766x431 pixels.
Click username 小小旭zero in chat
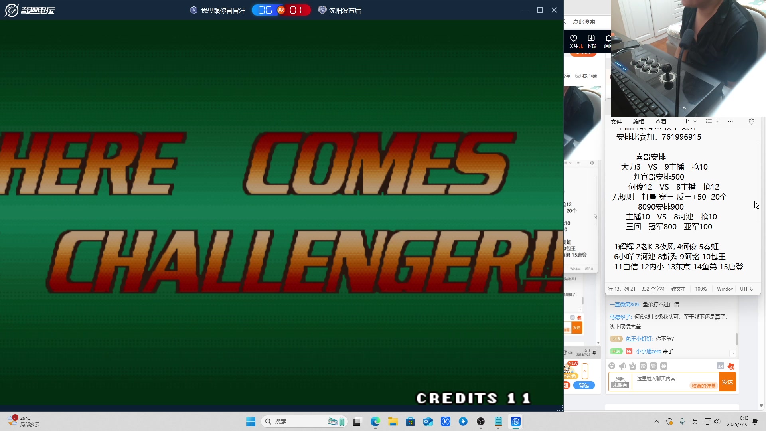coord(649,351)
